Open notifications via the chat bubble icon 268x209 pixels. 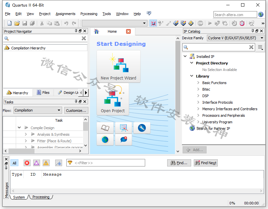coord(123,140)
